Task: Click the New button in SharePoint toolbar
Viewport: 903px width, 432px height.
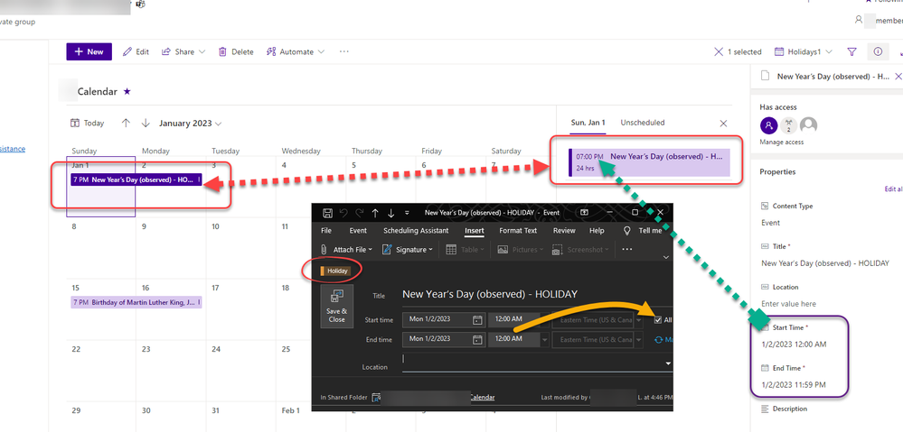Action: pos(89,51)
